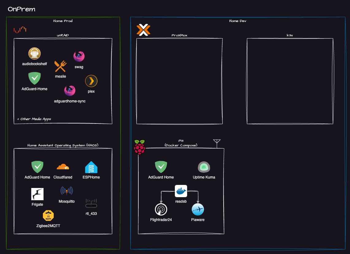Click the OnPrem title text
Viewport: 350px width, 254px height.
(21, 9)
